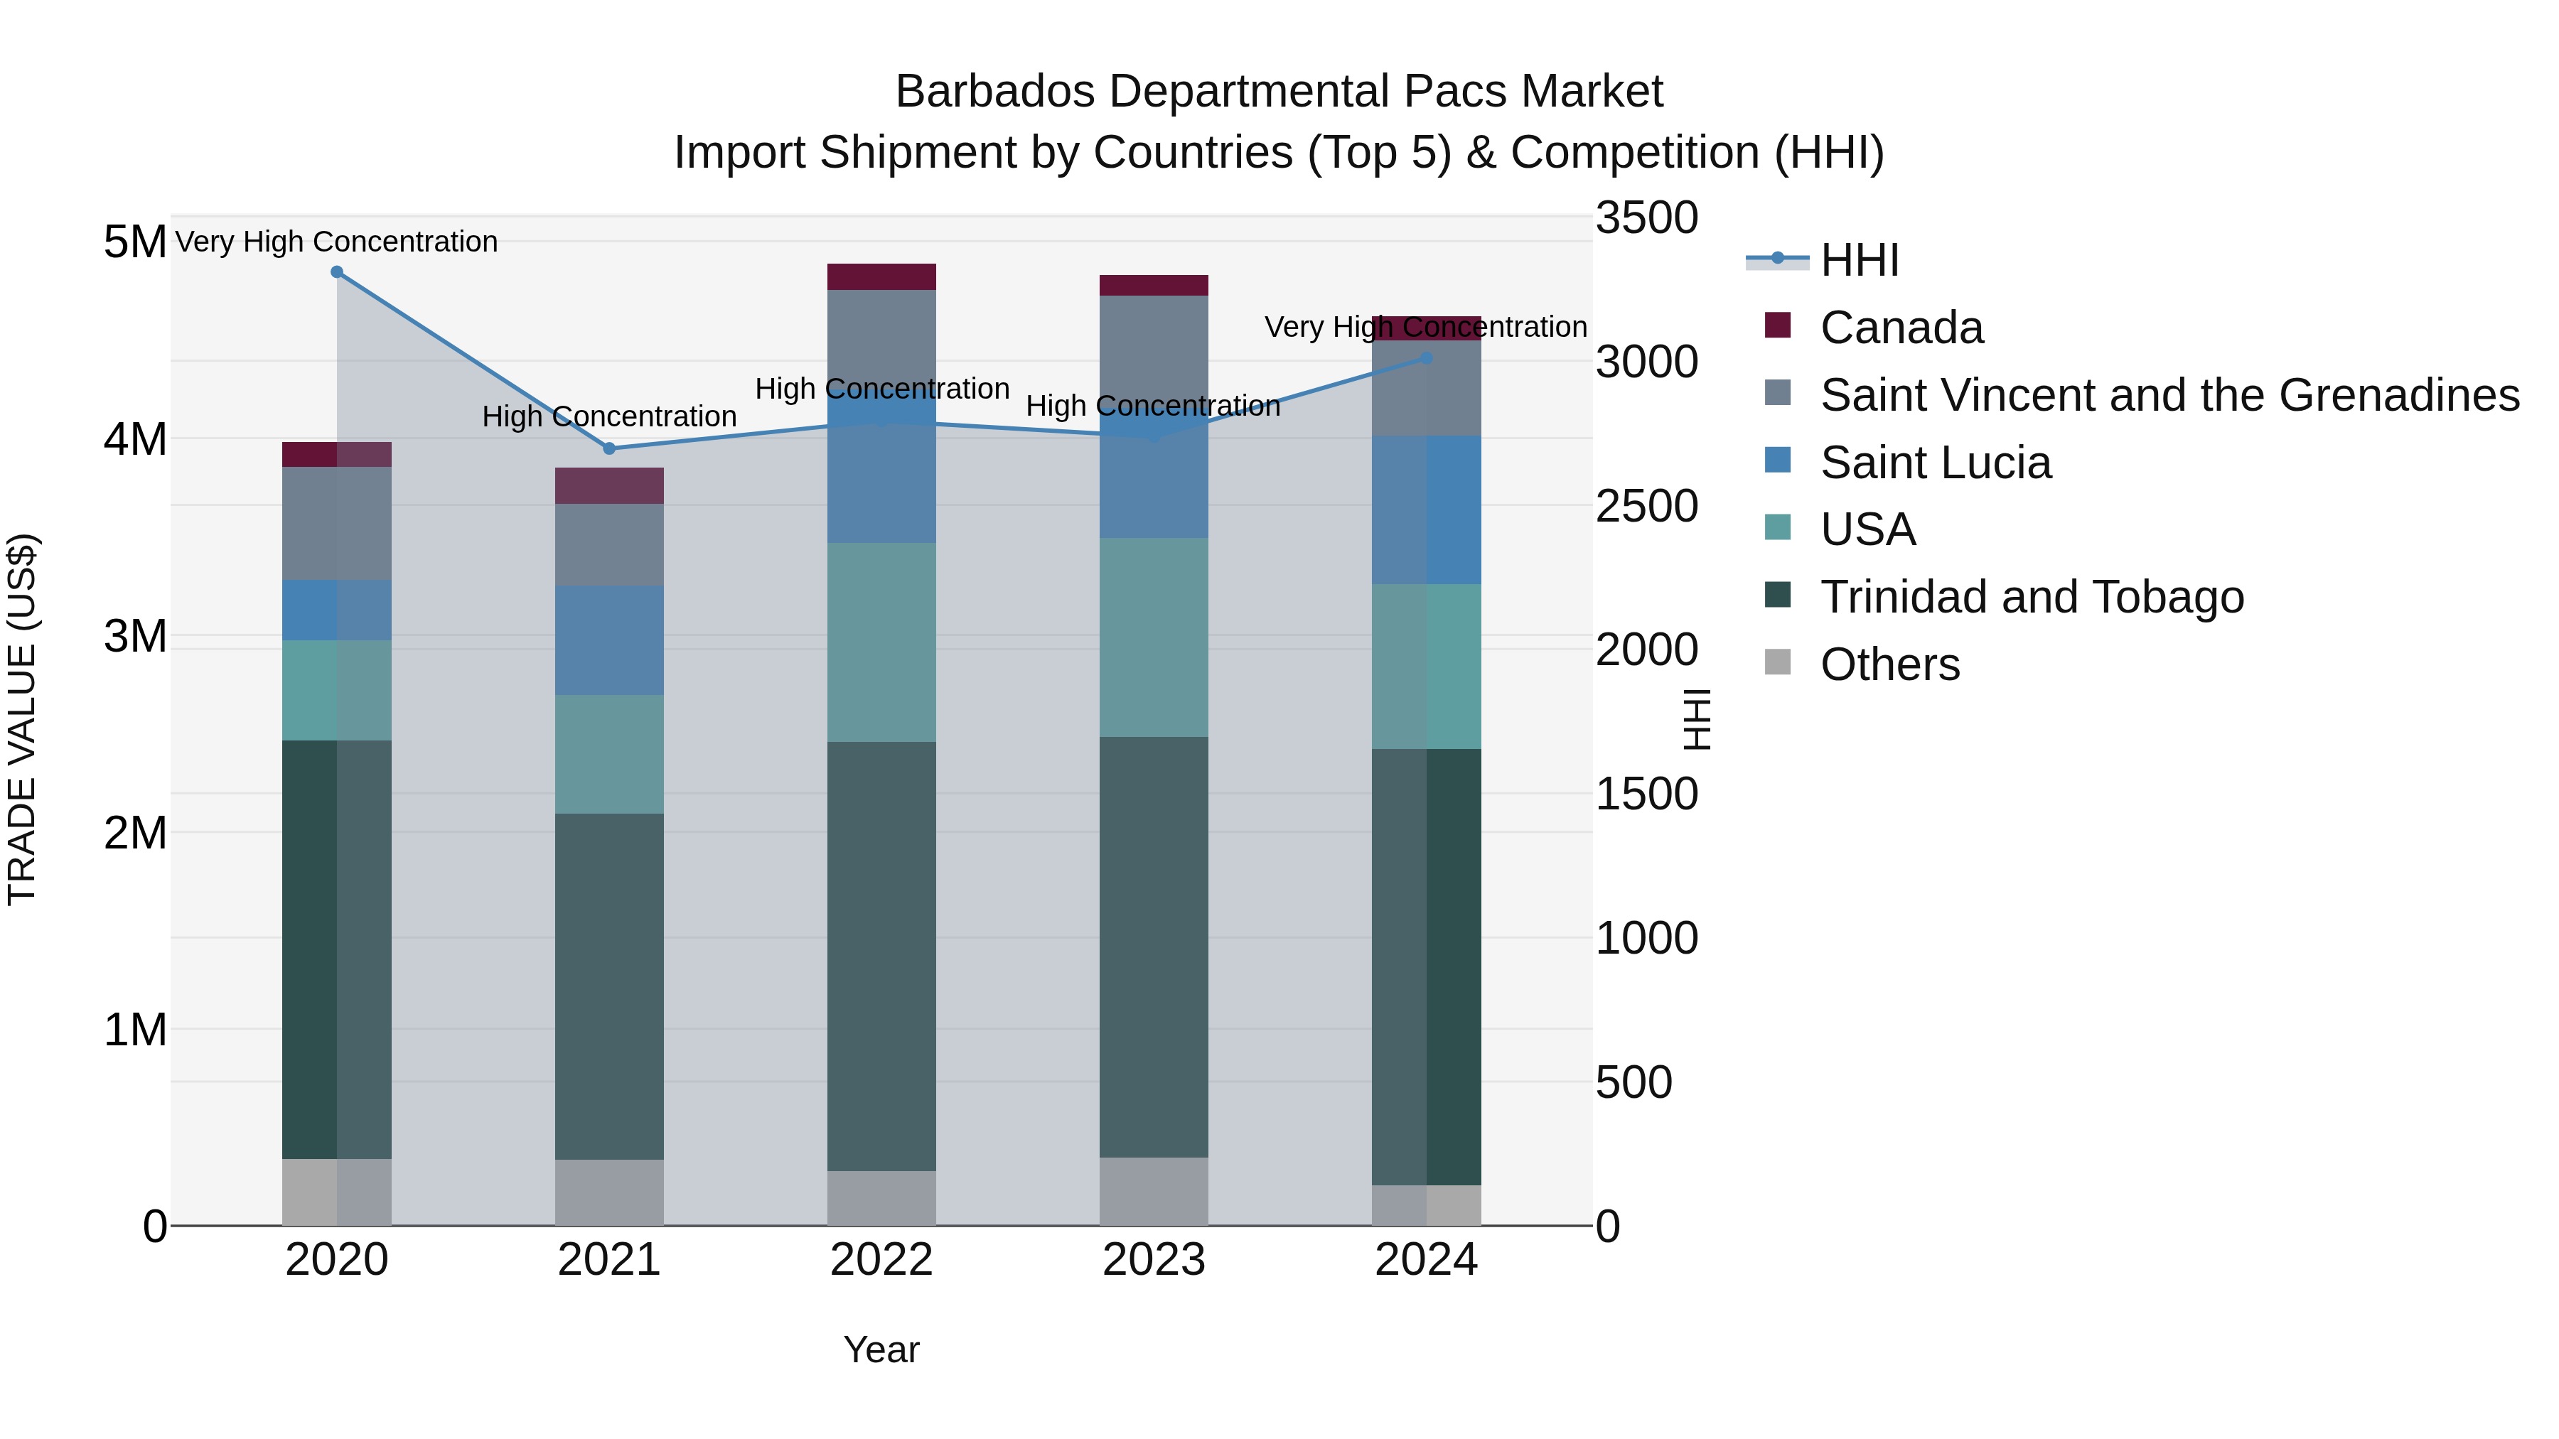The height and width of the screenshot is (1439, 2559).
Task: Click the 2022 Canada bar segment
Action: click(881, 277)
